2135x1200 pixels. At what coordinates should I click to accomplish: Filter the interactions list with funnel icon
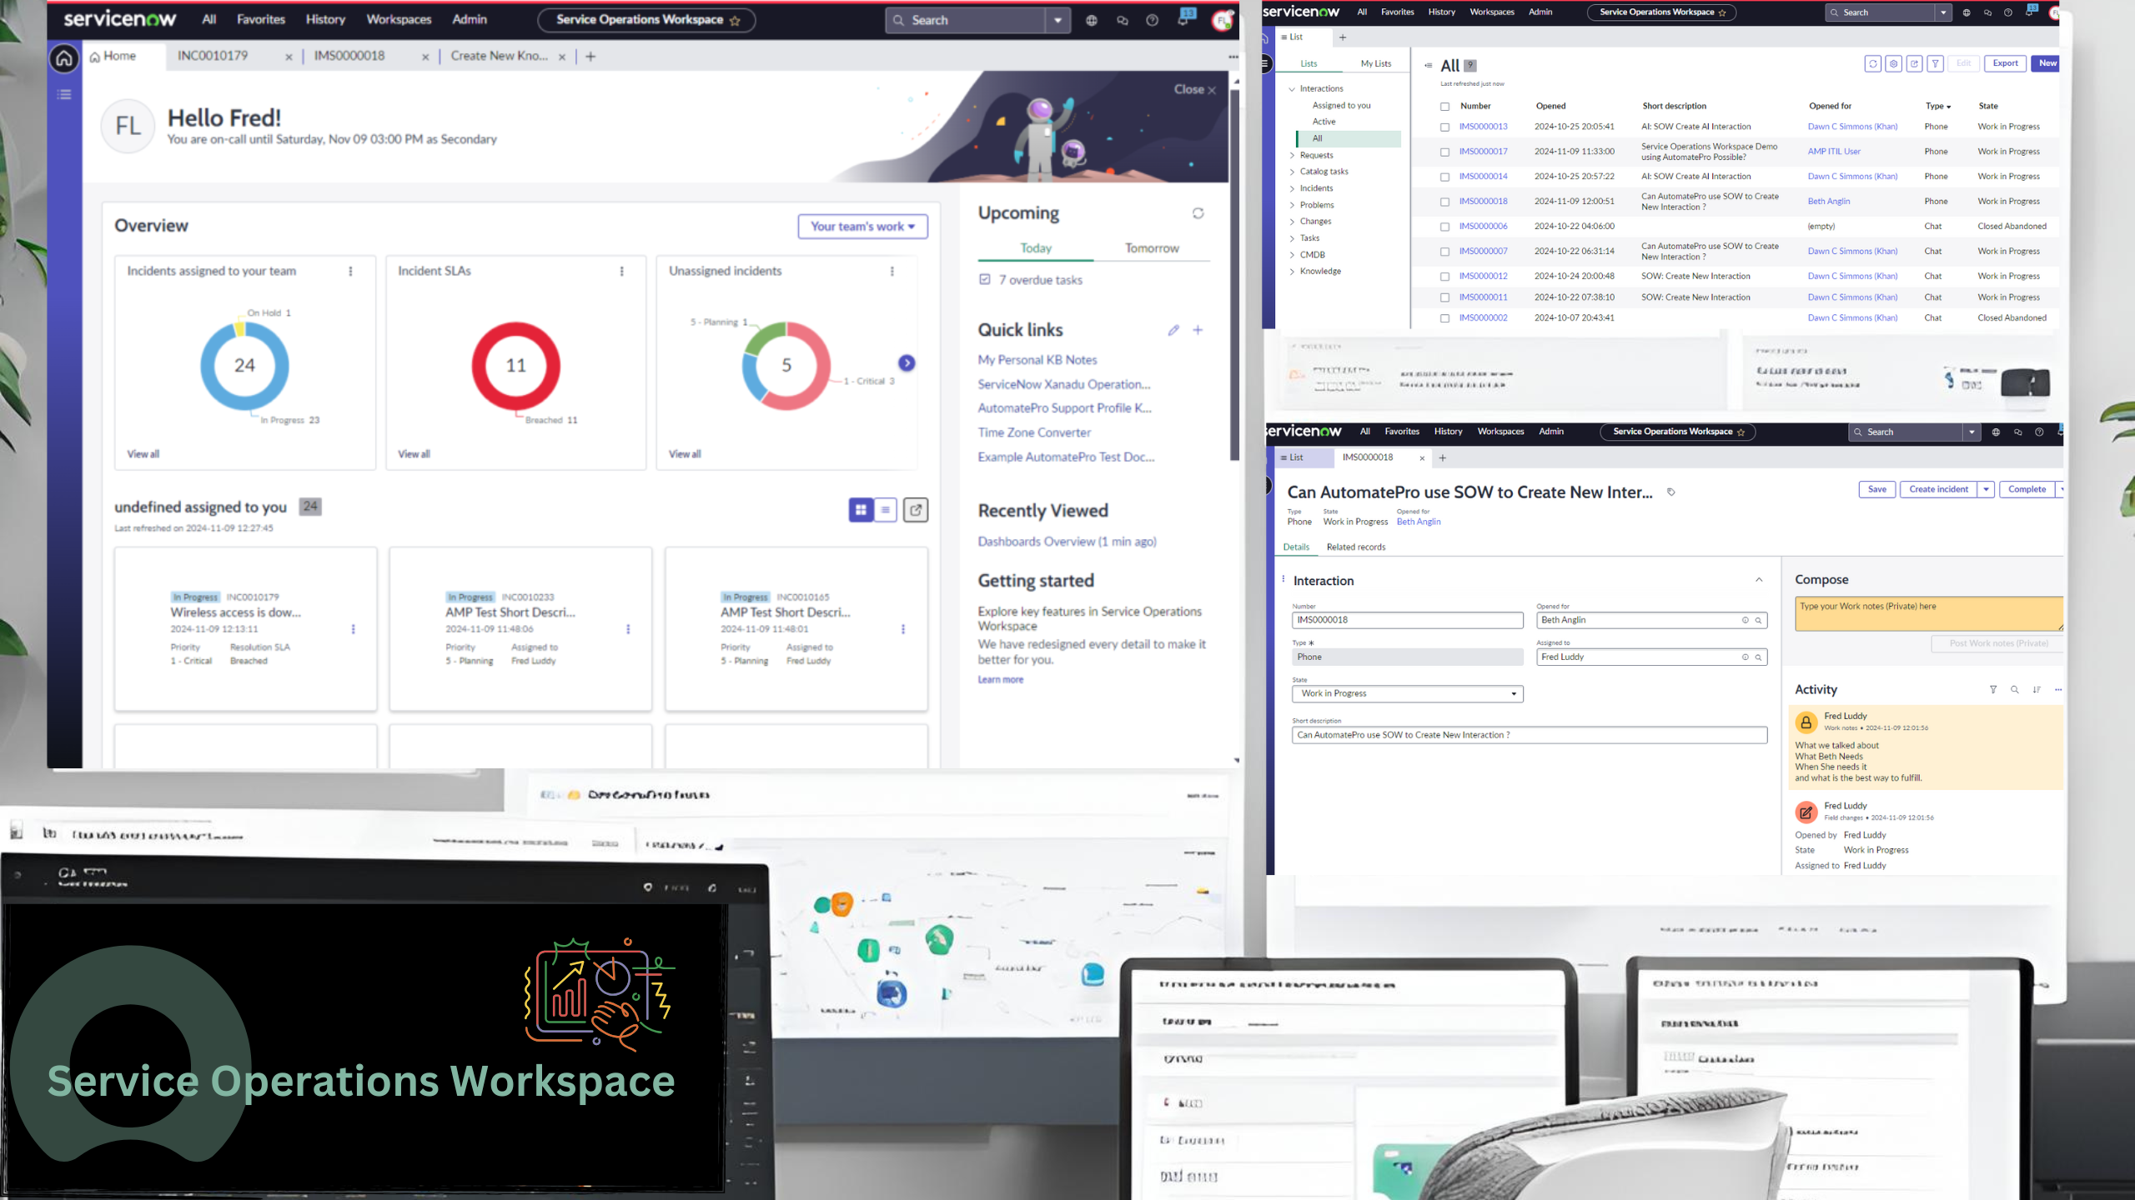1936,63
